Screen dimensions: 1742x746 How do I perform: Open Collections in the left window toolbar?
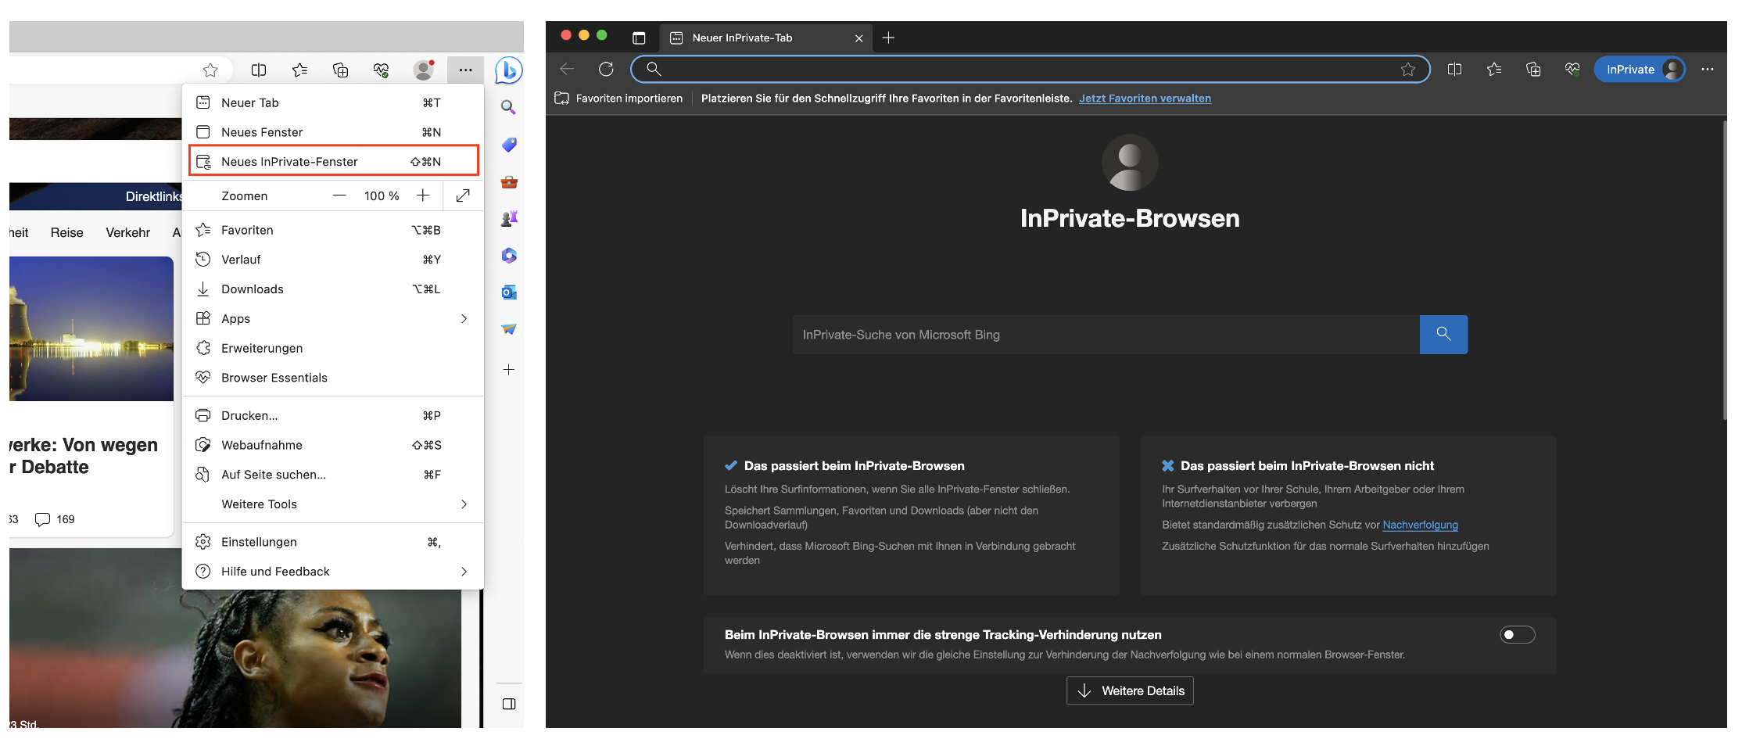click(341, 70)
